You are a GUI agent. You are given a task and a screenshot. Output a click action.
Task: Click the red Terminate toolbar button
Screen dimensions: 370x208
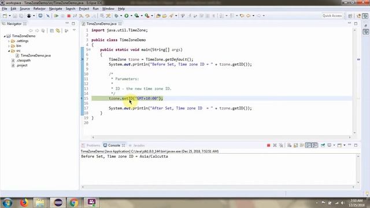point(69,16)
